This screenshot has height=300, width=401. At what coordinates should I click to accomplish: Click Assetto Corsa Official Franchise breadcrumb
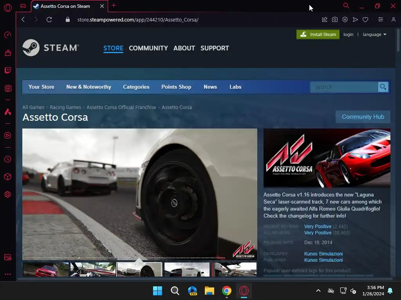(121, 107)
